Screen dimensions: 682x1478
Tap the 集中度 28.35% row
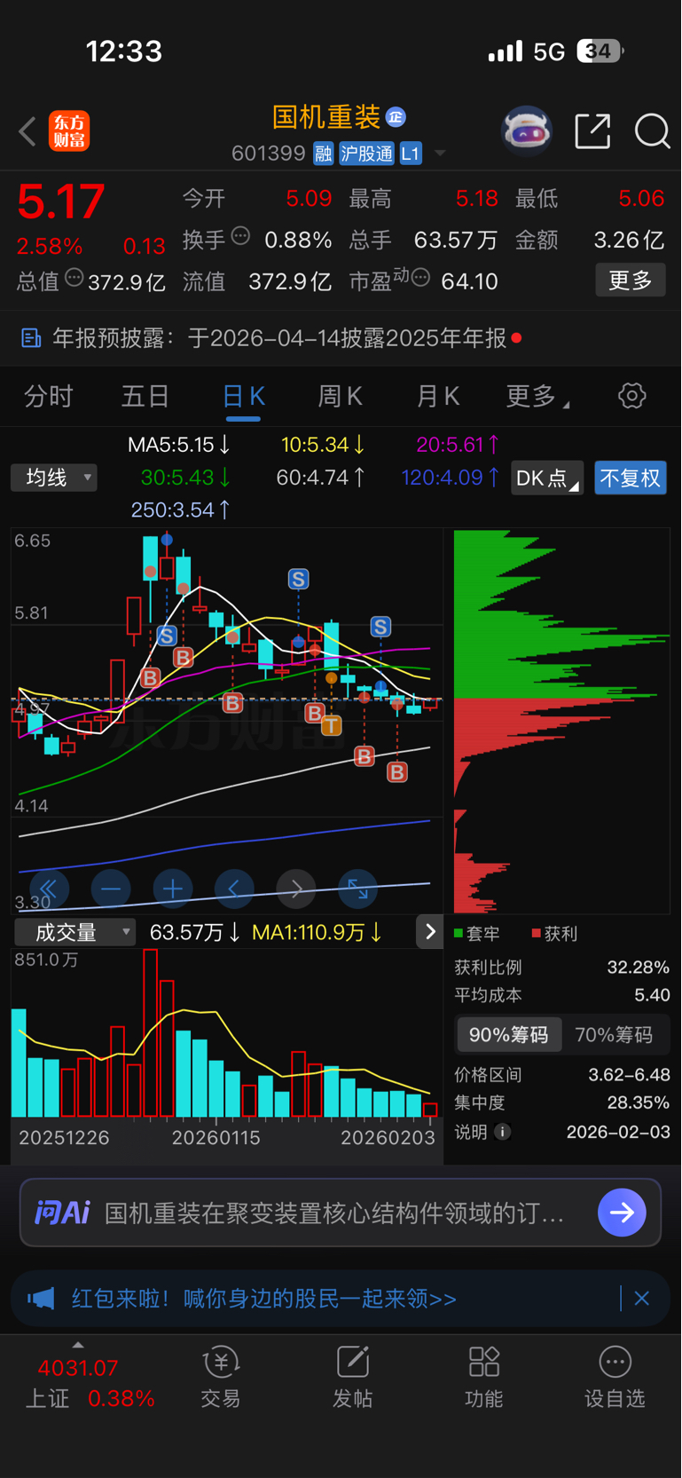561,1103
